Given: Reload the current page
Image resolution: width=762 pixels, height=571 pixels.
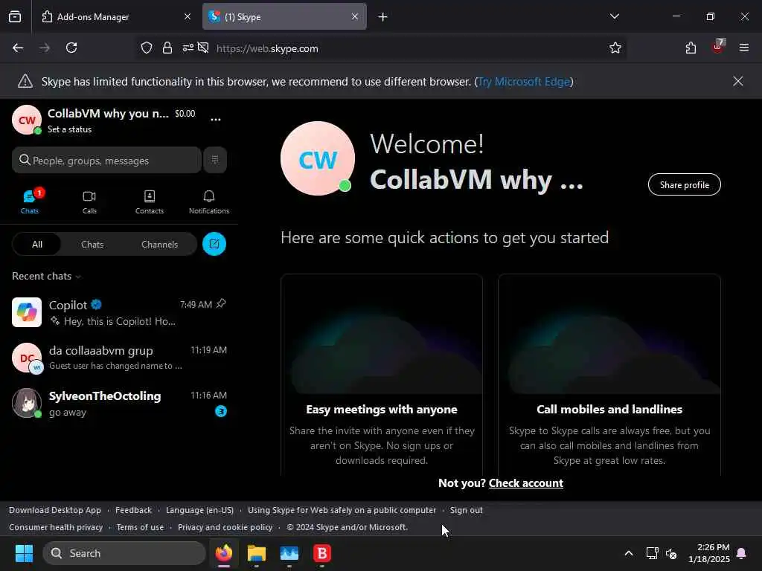Looking at the screenshot, I should tap(71, 48).
